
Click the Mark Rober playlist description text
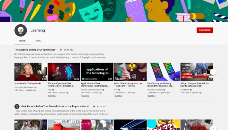[x=61, y=112]
